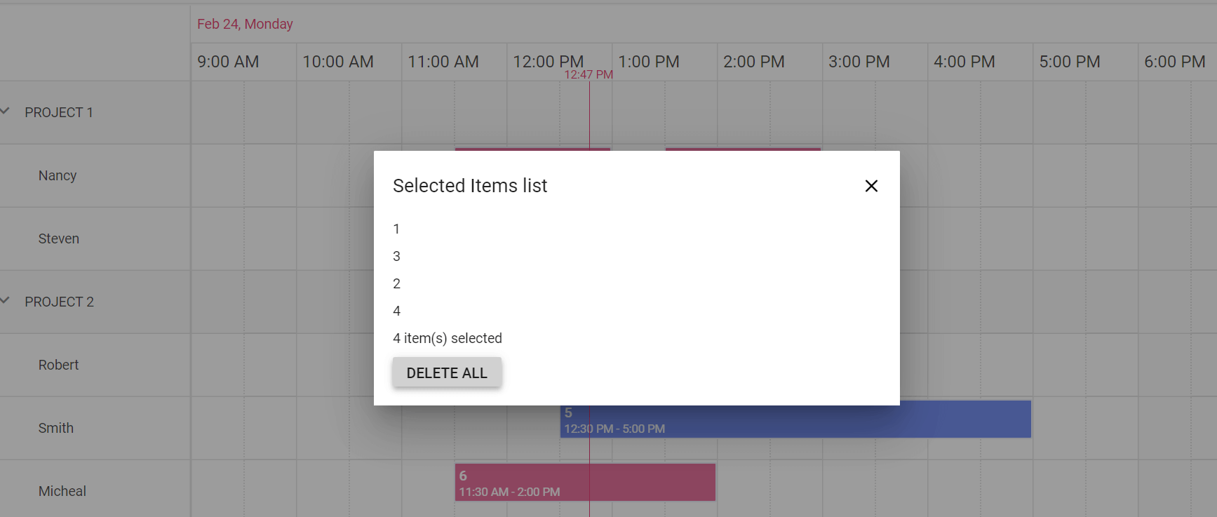The width and height of the screenshot is (1217, 517).
Task: Select the 10:00 AM time header
Action: tap(337, 62)
